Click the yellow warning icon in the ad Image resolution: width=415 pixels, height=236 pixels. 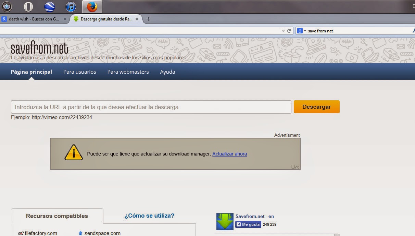[x=74, y=152]
